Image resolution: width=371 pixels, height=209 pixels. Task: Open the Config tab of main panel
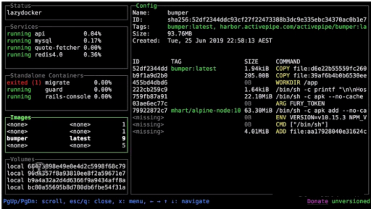point(146,6)
